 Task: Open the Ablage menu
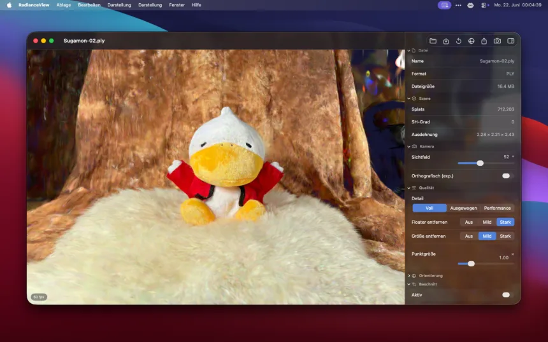(64, 5)
